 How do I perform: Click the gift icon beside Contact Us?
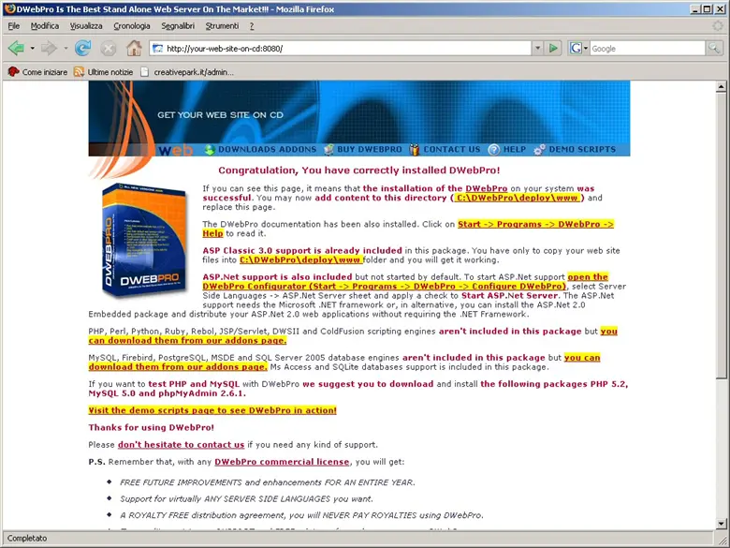[x=415, y=150]
